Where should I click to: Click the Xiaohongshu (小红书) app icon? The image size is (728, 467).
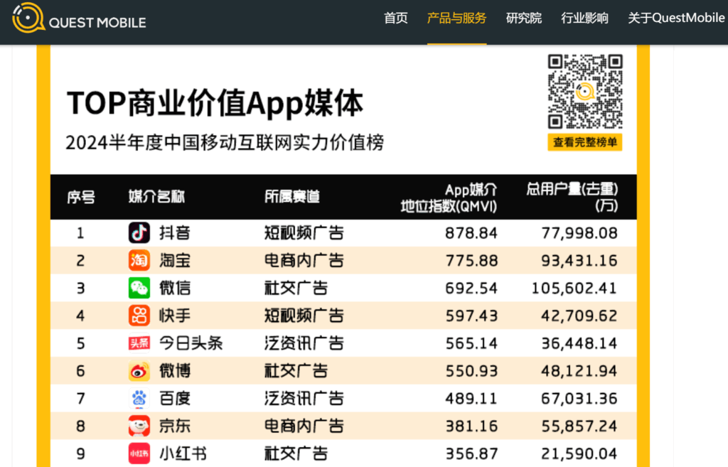coord(139,453)
